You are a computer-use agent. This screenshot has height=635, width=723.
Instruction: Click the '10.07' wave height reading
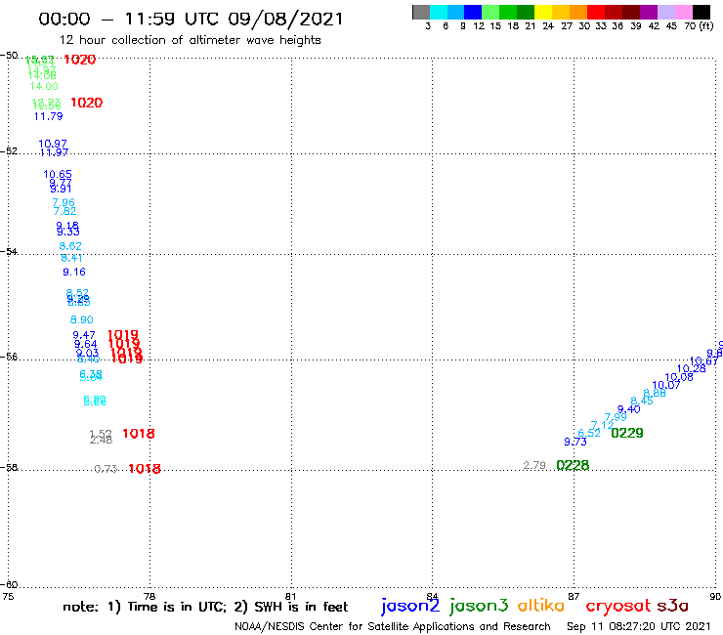coord(666,385)
